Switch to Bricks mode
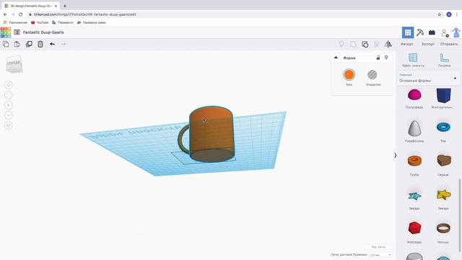The image size is (462, 260). coord(432,32)
